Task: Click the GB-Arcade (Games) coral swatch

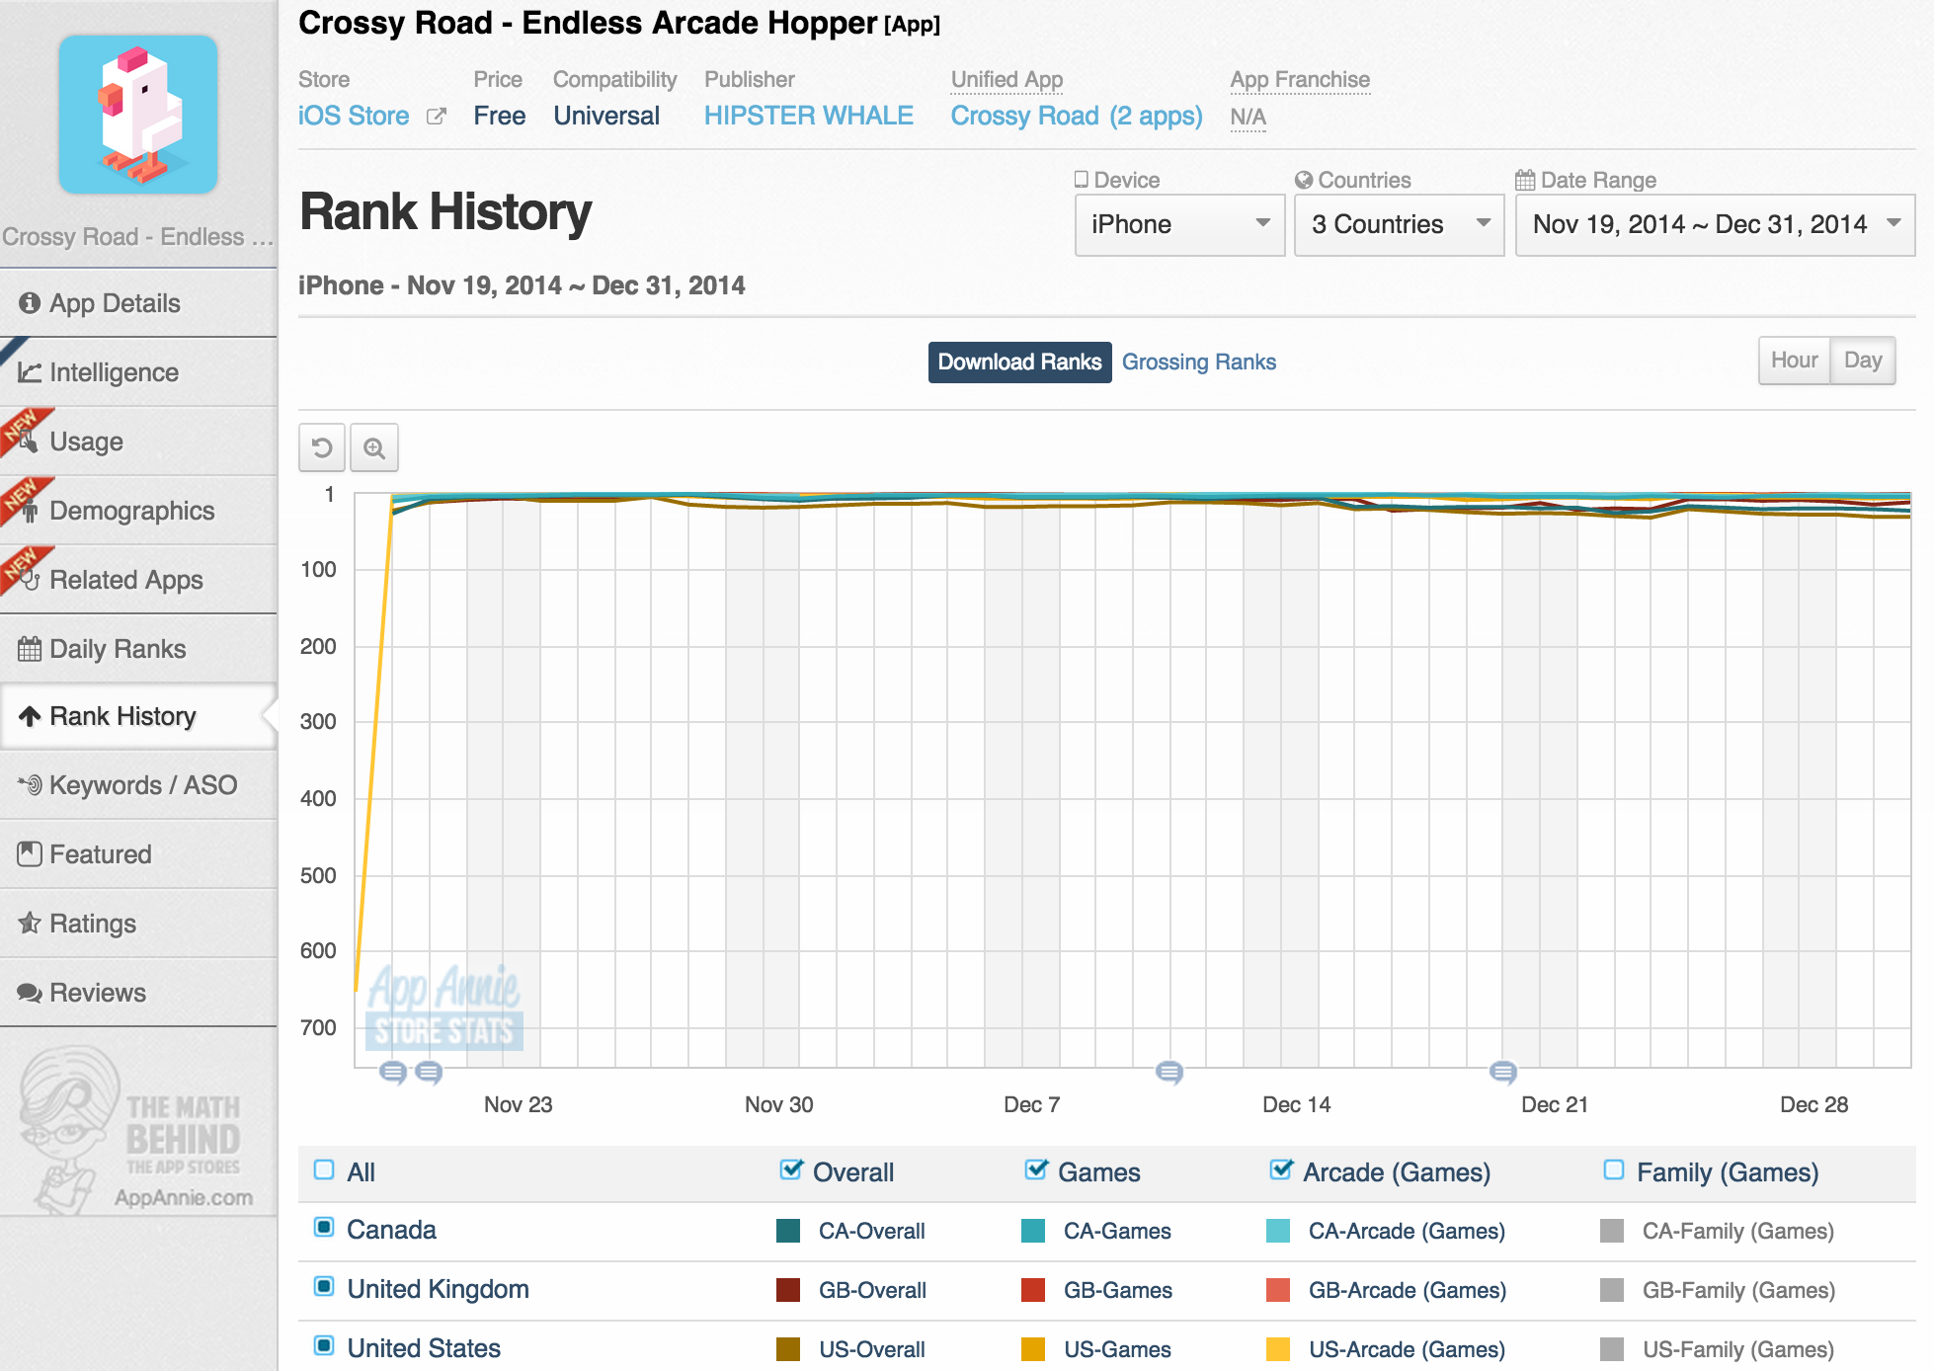Action: (1278, 1290)
